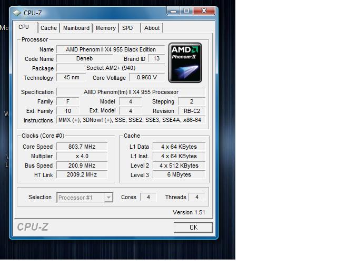Click the Core Voltage 0.960 V value
337x269 pixels.
tap(147, 77)
